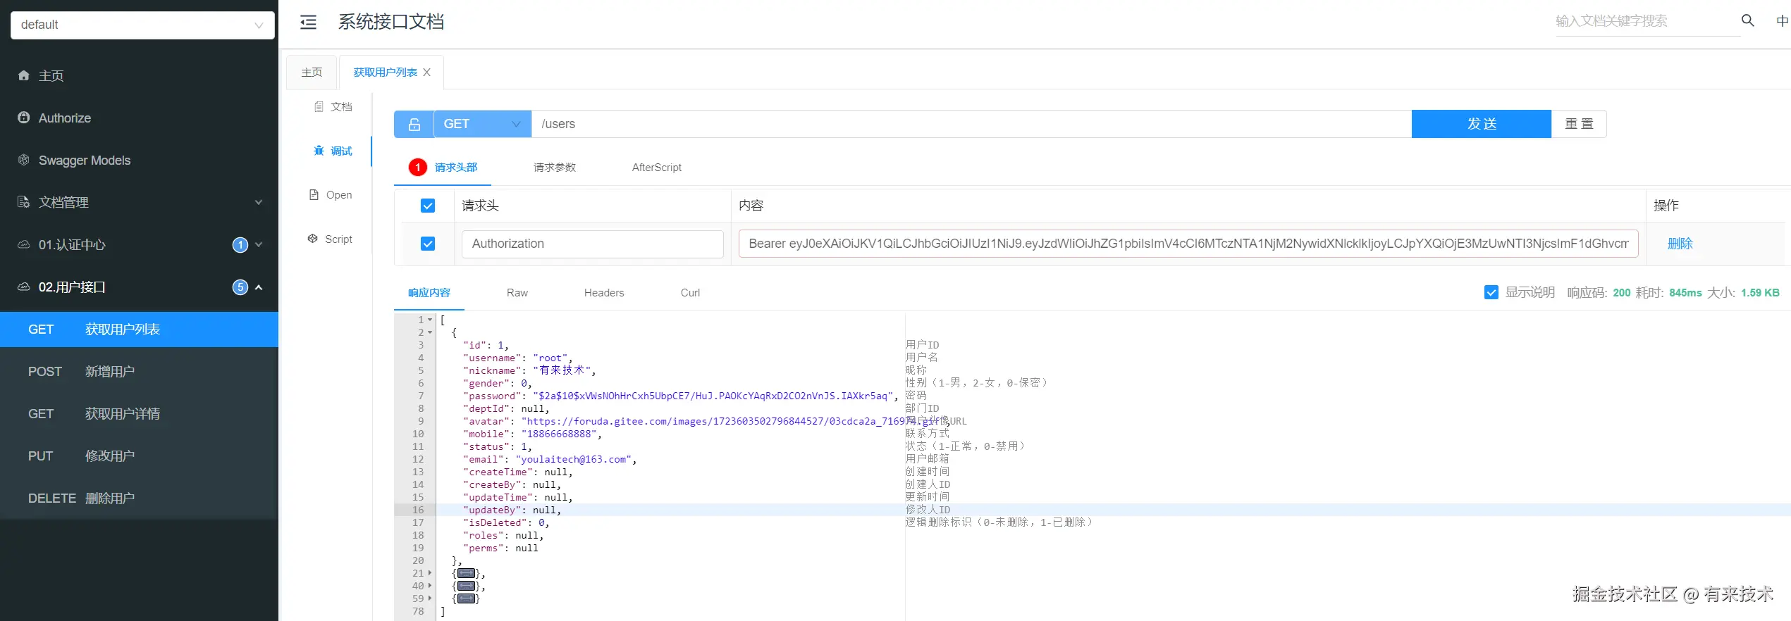Close the 获取用户列表 tab
This screenshot has width=1791, height=621.
[426, 73]
